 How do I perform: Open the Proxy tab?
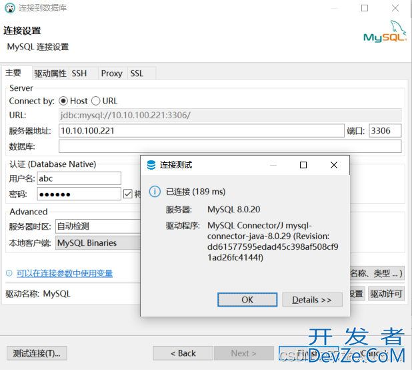coord(112,73)
